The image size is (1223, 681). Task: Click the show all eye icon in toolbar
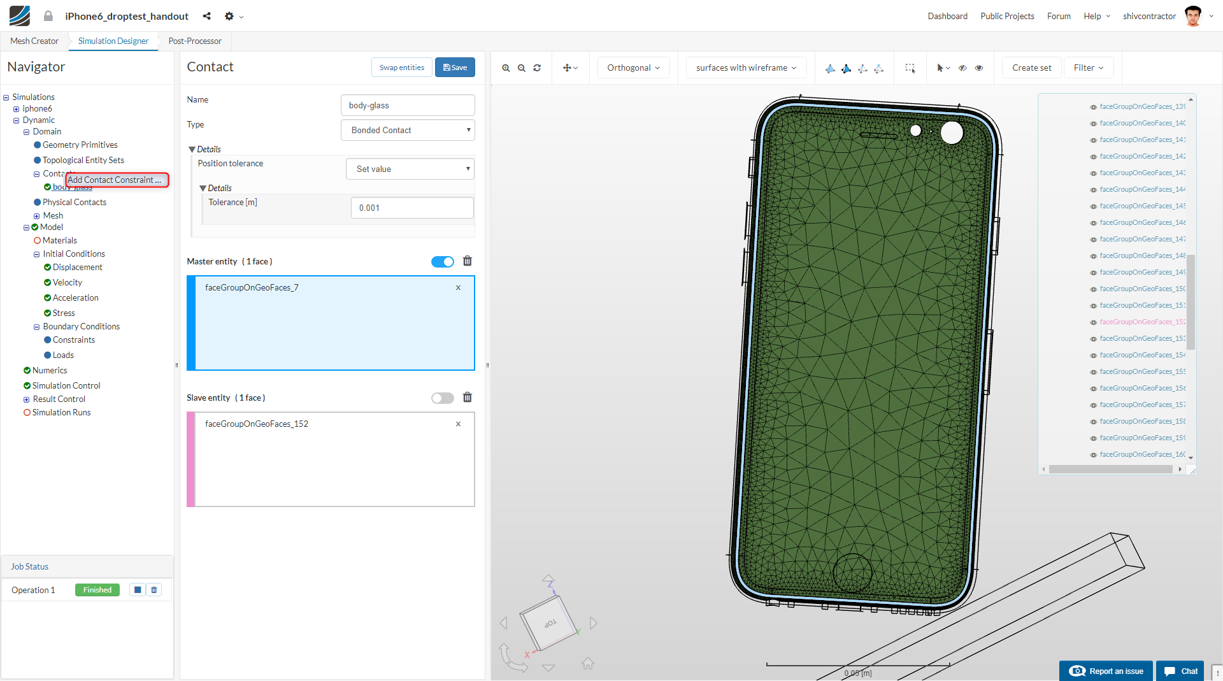979,68
